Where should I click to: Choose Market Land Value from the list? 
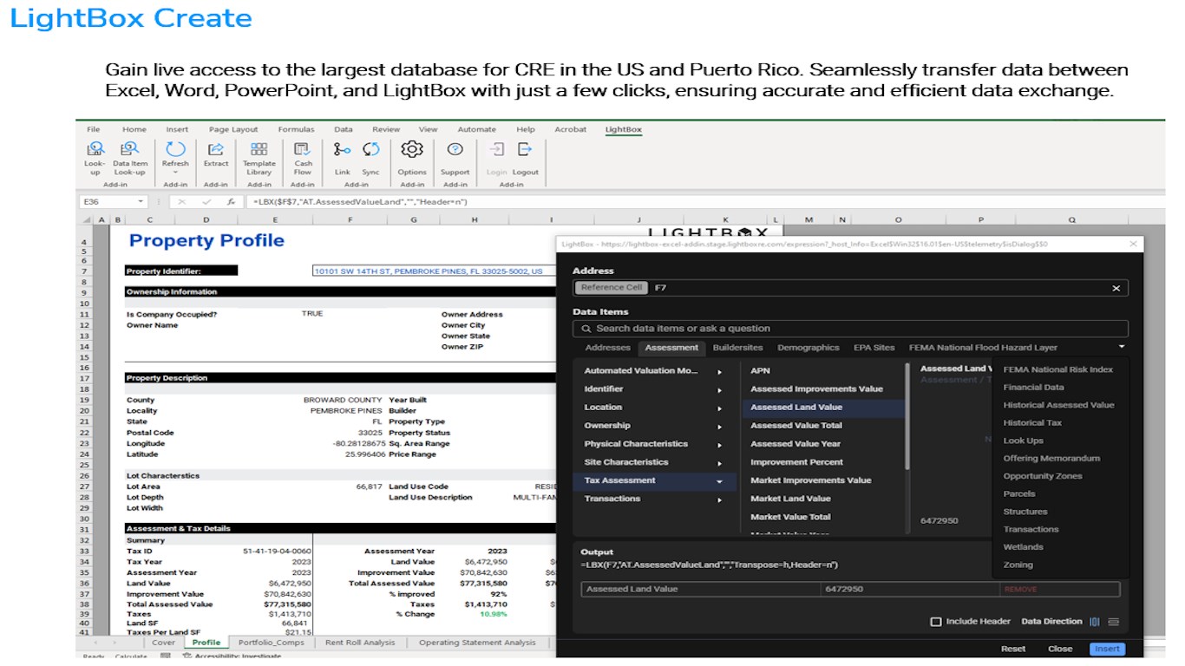click(790, 499)
